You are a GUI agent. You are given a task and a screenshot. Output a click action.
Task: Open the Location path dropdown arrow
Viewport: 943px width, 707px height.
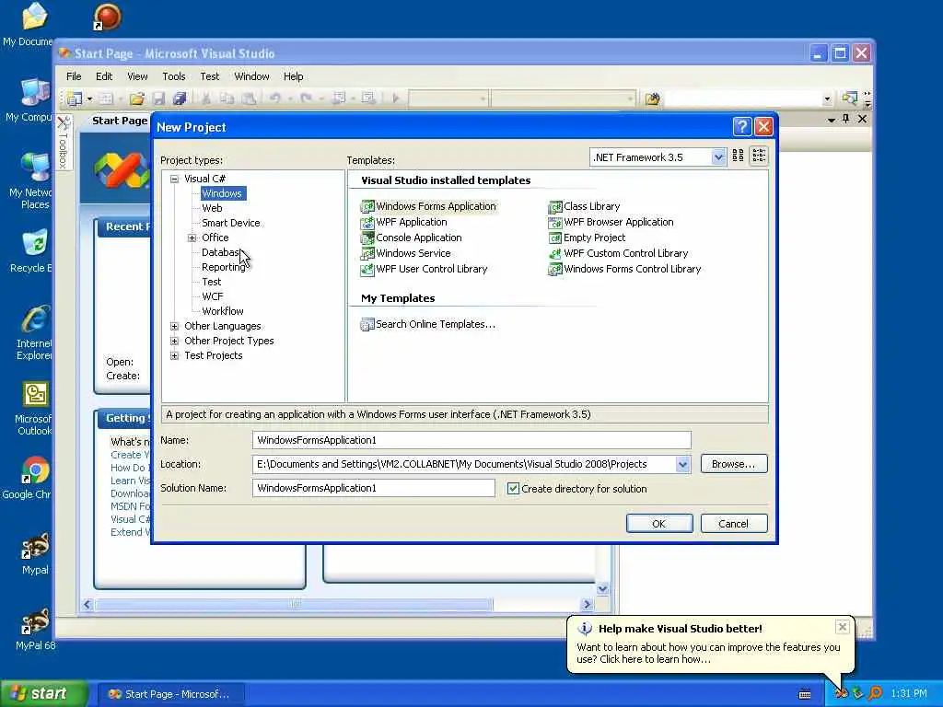coord(682,464)
